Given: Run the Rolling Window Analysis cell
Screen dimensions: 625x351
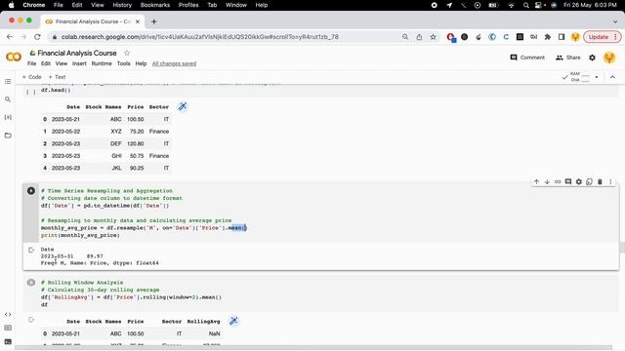Looking at the screenshot, I should pyautogui.click(x=31, y=283).
